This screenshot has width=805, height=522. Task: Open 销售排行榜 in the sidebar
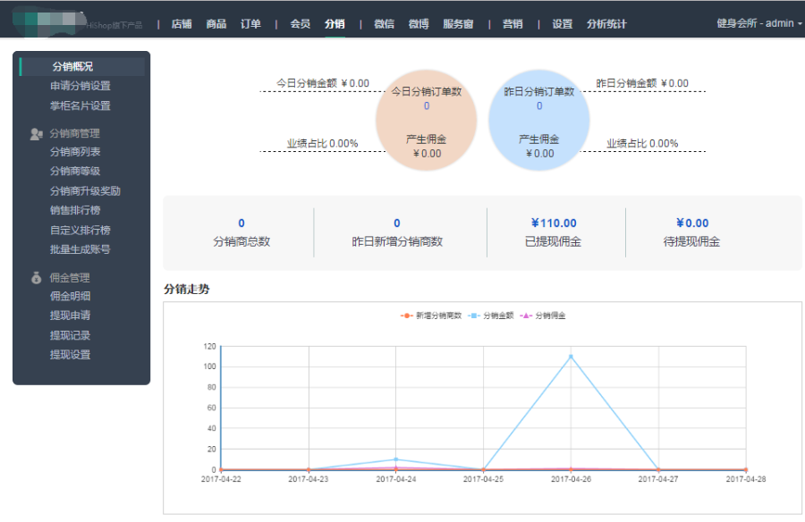75,210
